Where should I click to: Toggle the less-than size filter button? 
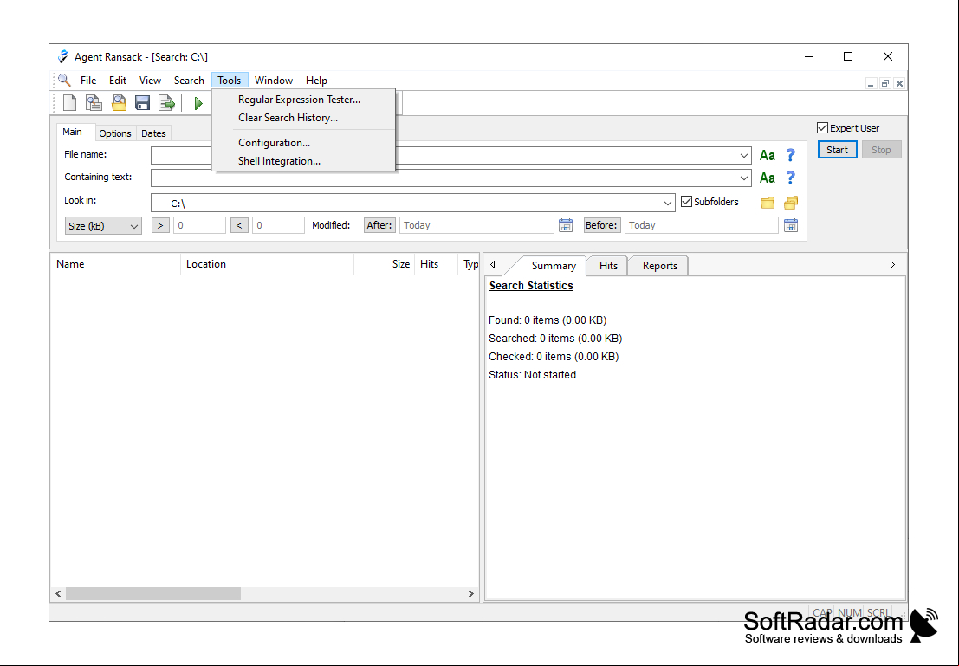click(239, 225)
